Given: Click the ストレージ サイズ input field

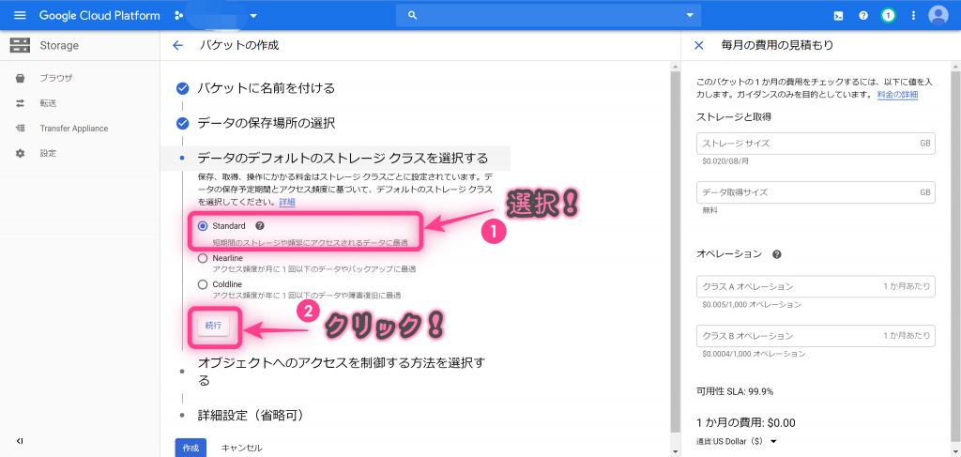Looking at the screenshot, I should click(807, 143).
